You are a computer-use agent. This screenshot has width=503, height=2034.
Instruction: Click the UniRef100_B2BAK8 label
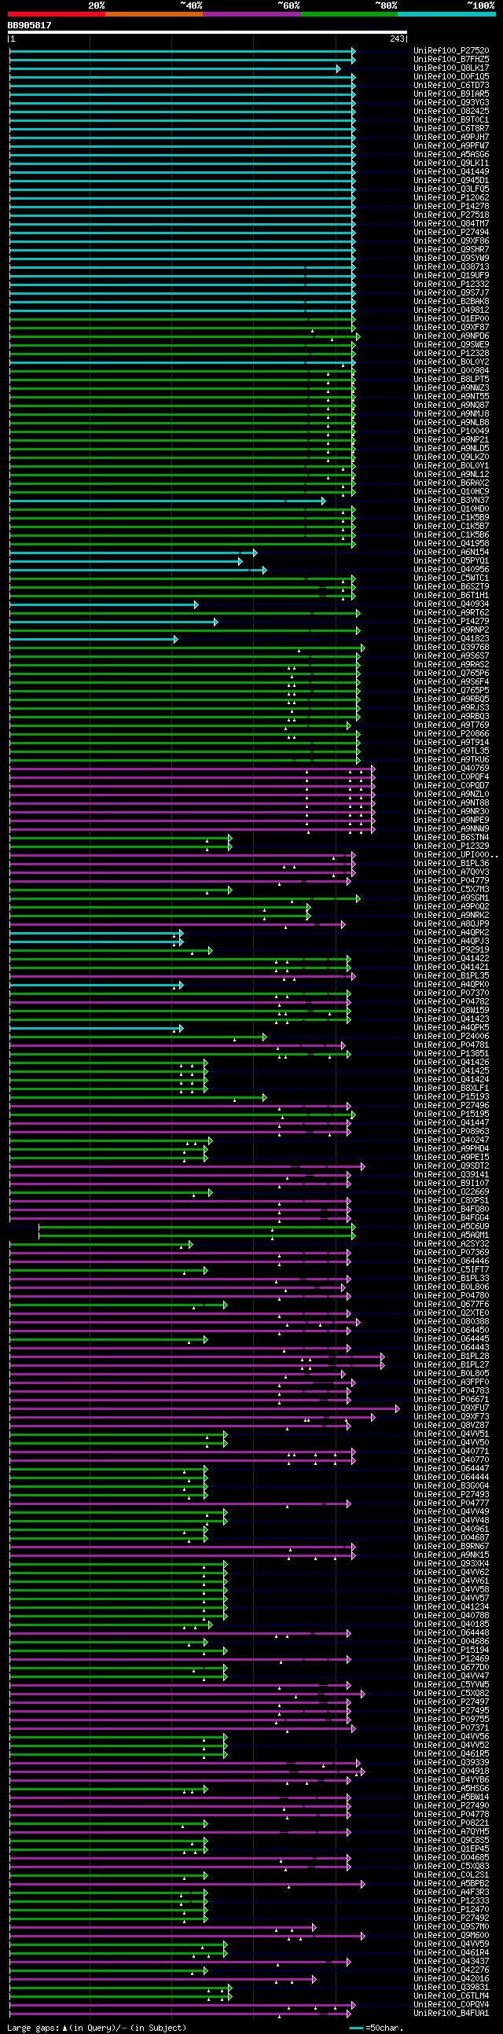[451, 302]
